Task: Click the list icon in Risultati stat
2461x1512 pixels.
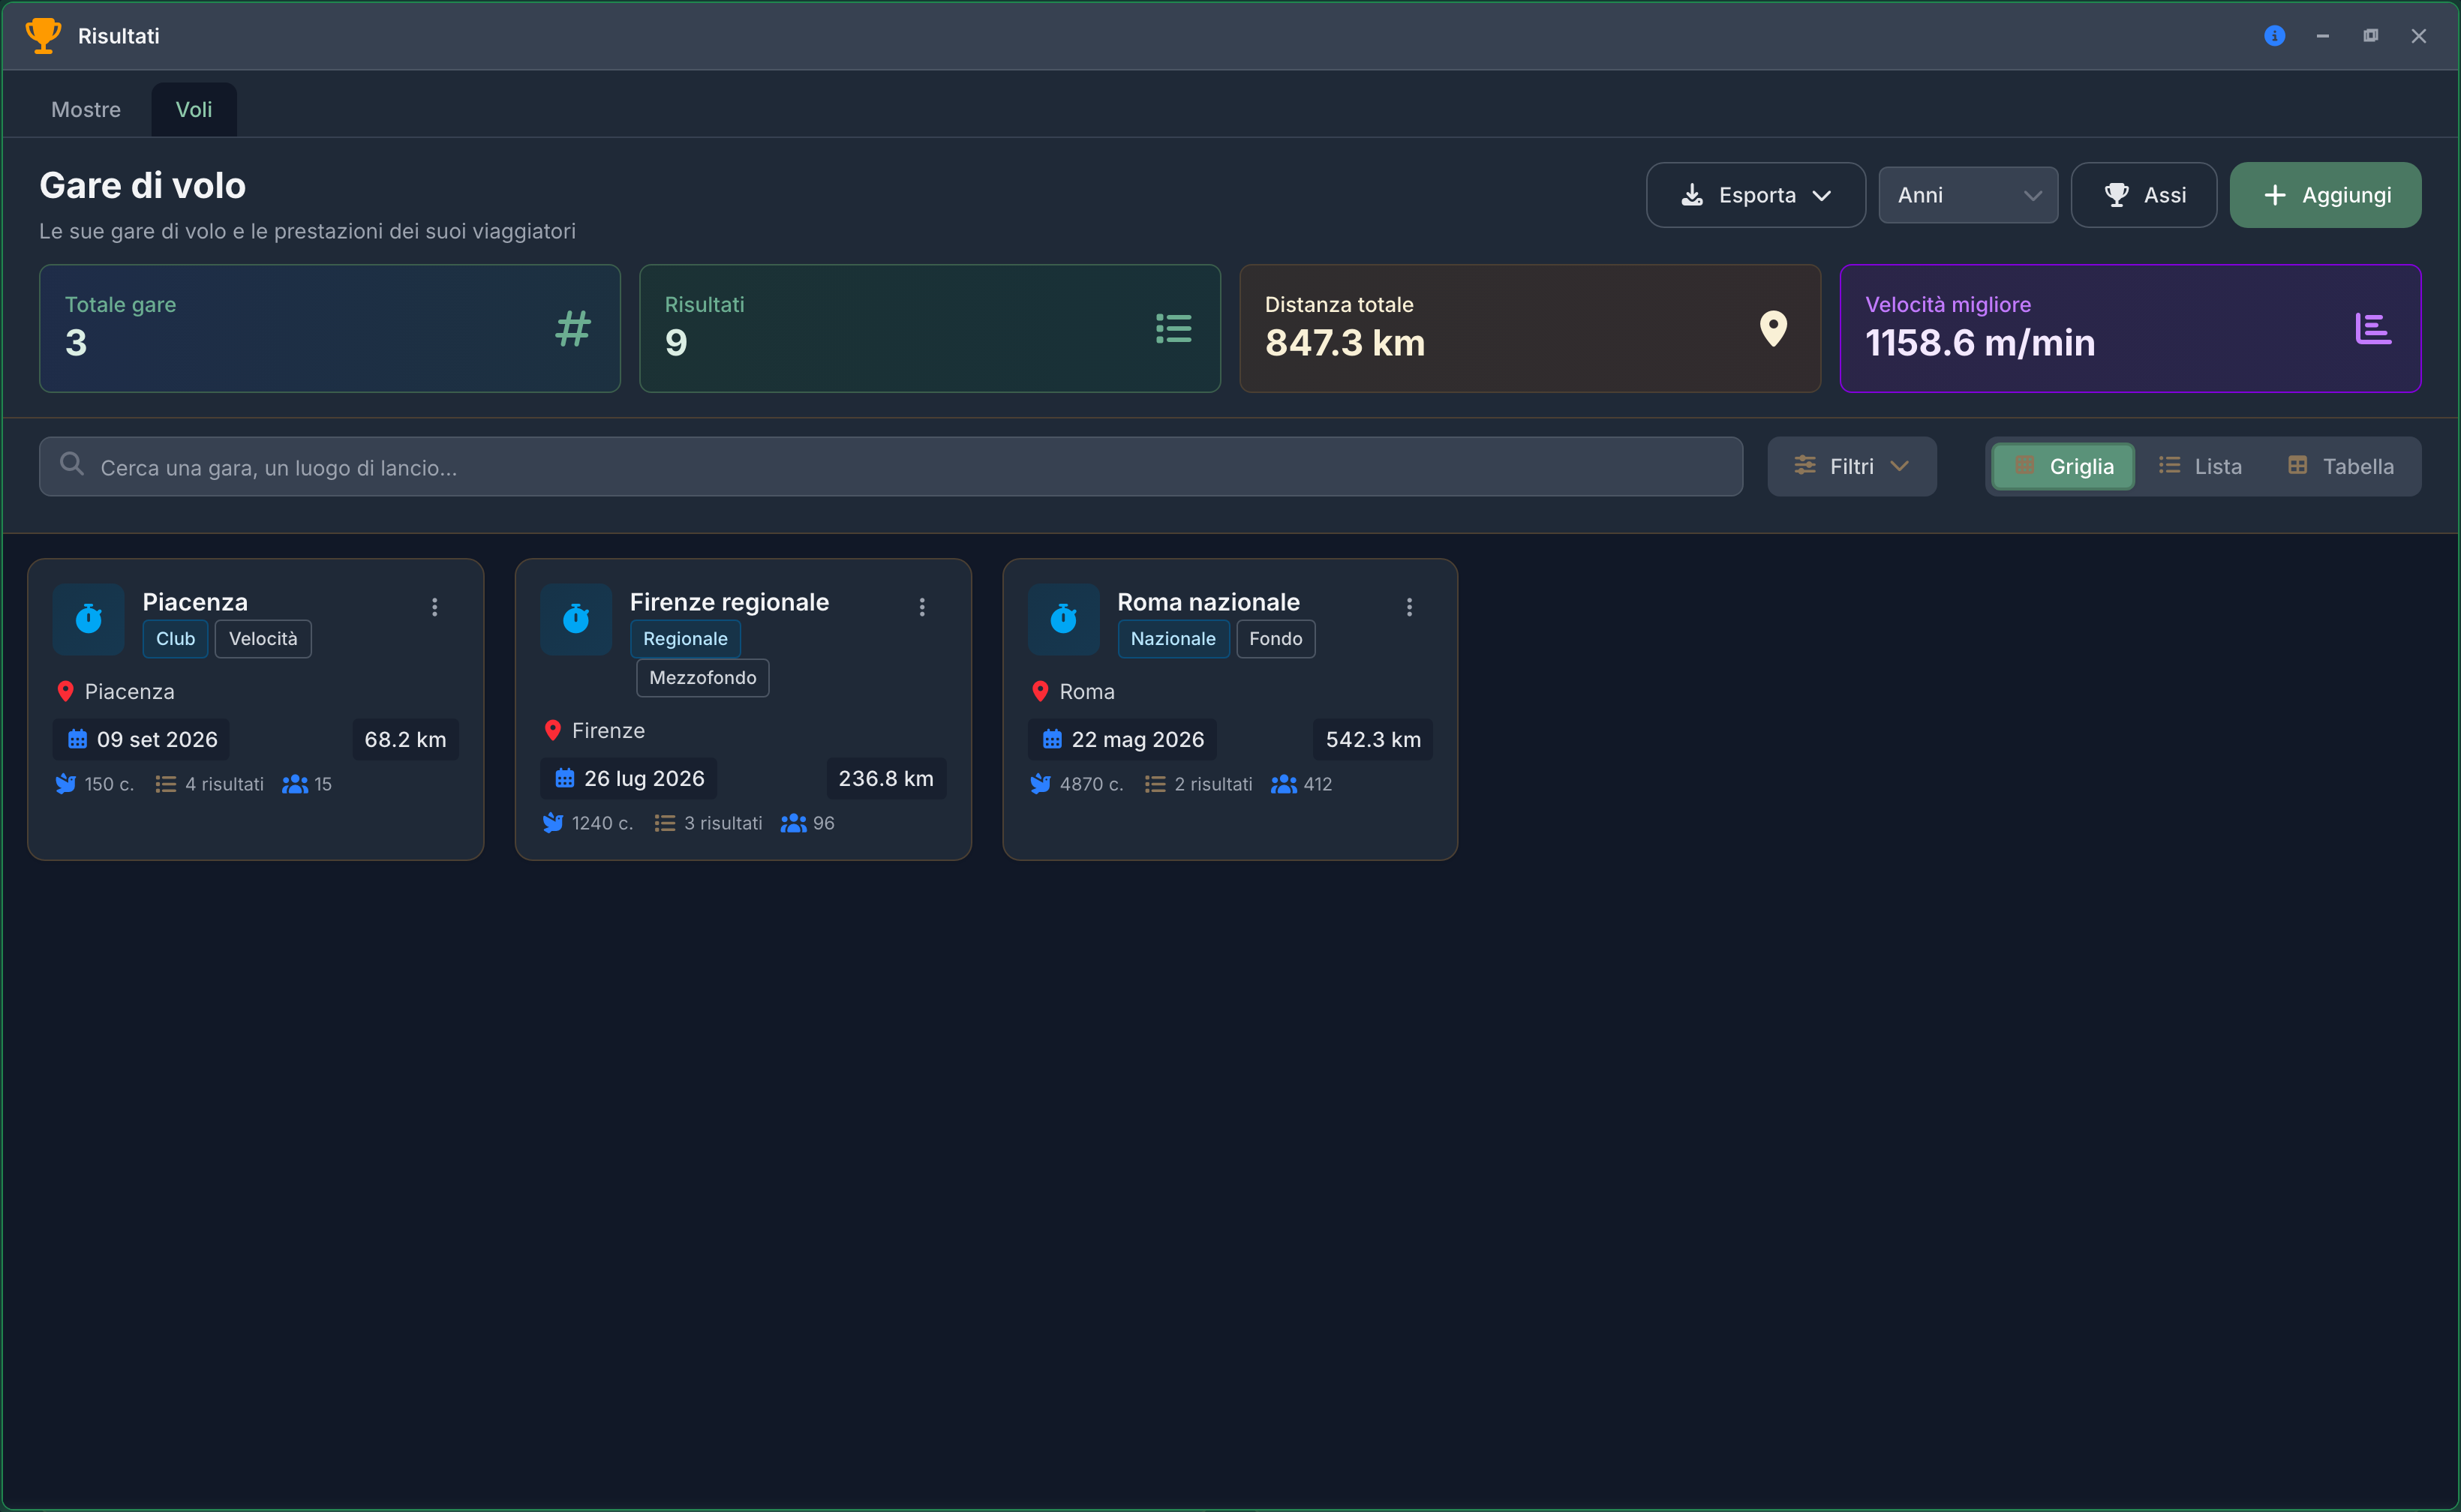Action: tap(1173, 328)
